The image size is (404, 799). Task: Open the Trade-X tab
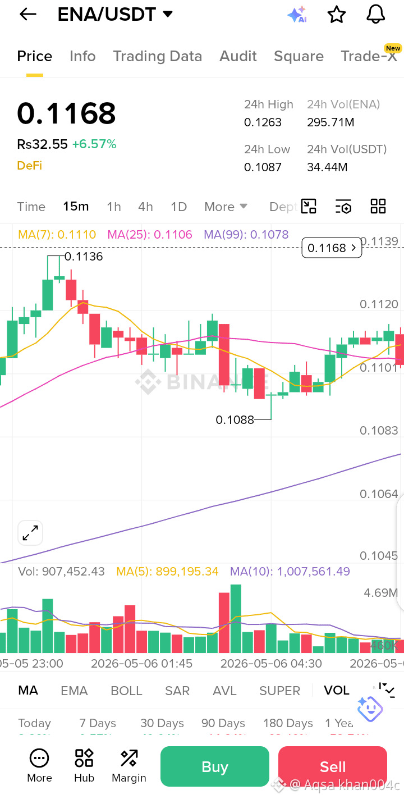(370, 56)
